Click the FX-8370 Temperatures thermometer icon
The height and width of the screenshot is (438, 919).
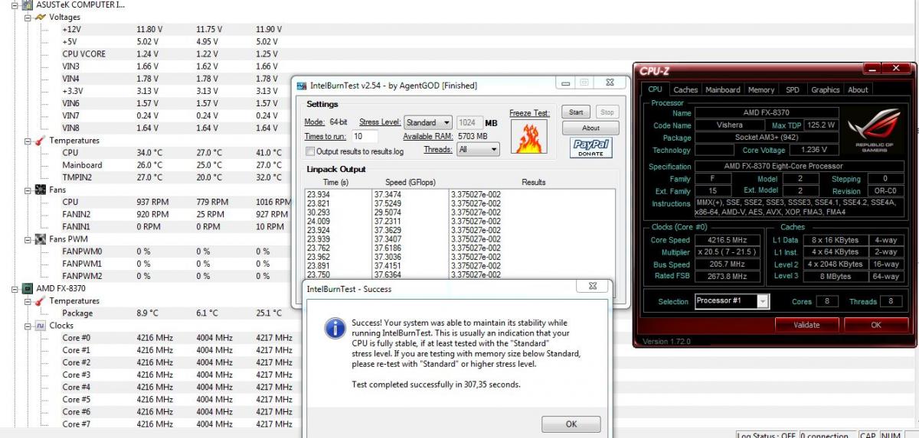[x=41, y=300]
